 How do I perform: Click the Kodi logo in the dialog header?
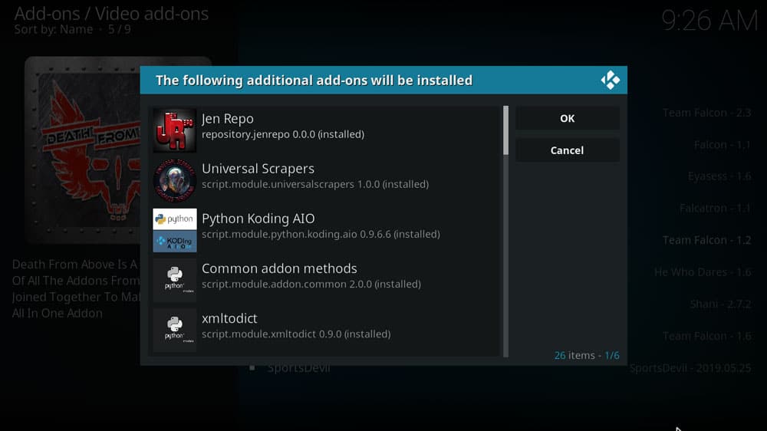coord(610,80)
